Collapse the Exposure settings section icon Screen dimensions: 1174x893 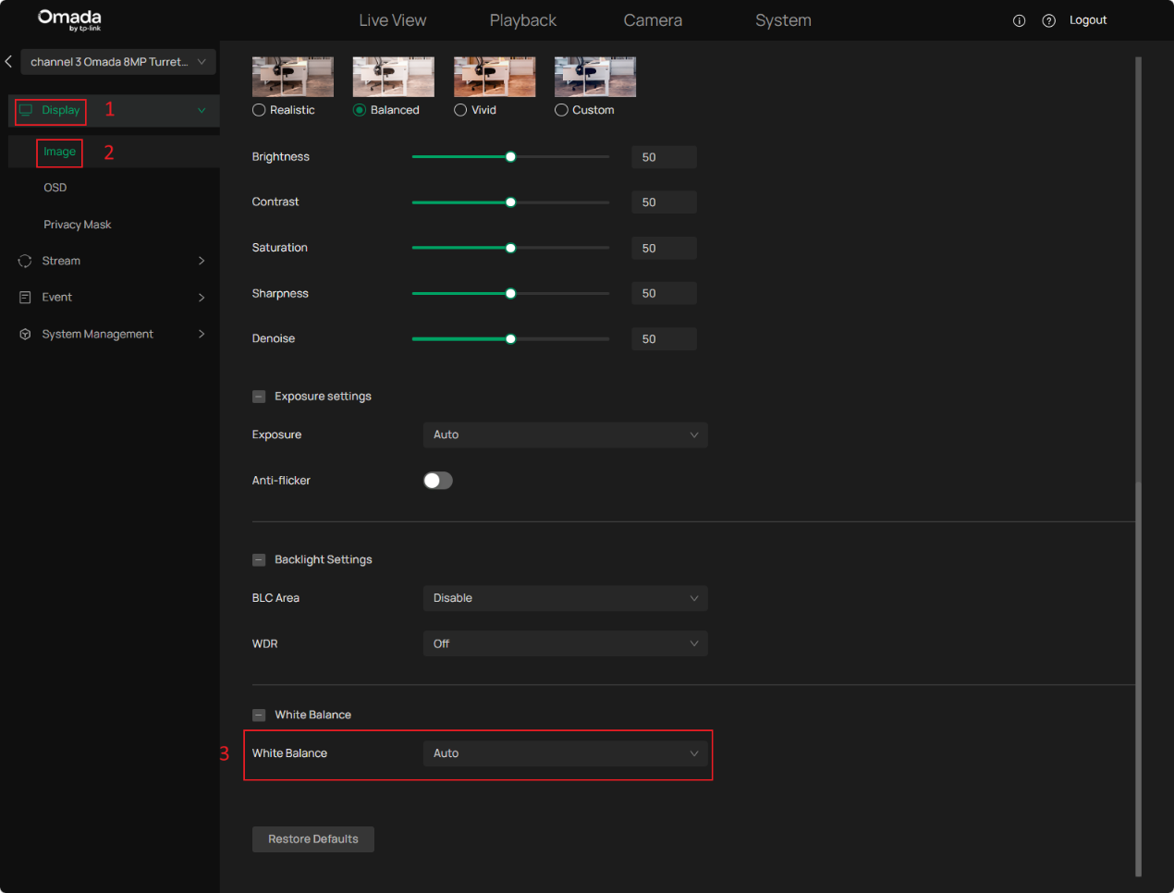pos(259,397)
